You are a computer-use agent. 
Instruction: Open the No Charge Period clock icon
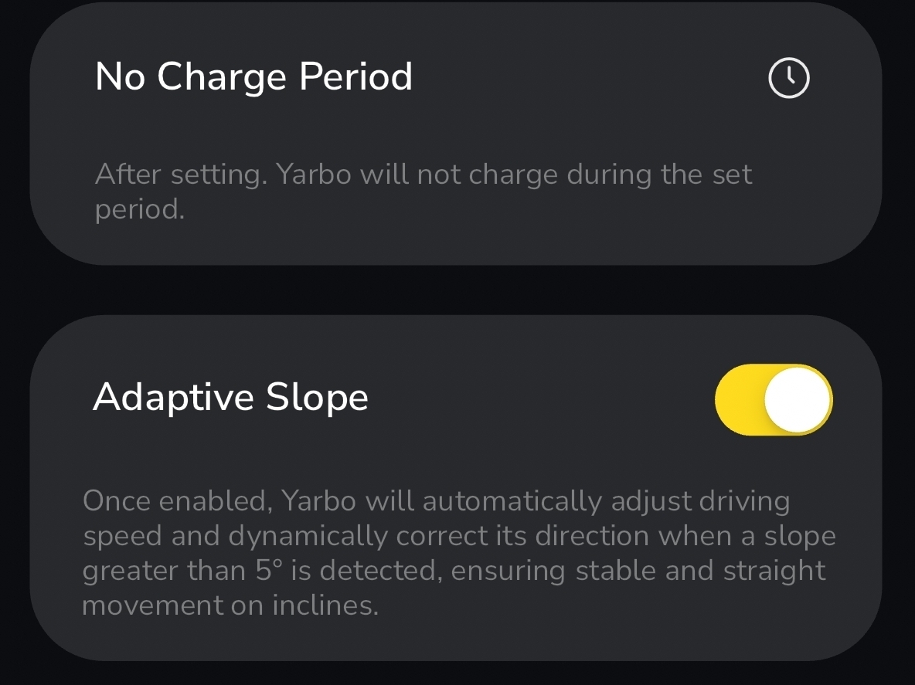(x=788, y=78)
